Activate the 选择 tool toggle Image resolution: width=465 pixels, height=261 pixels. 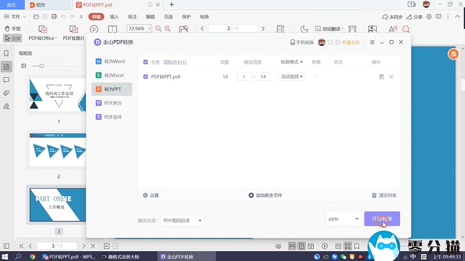click(x=12, y=38)
